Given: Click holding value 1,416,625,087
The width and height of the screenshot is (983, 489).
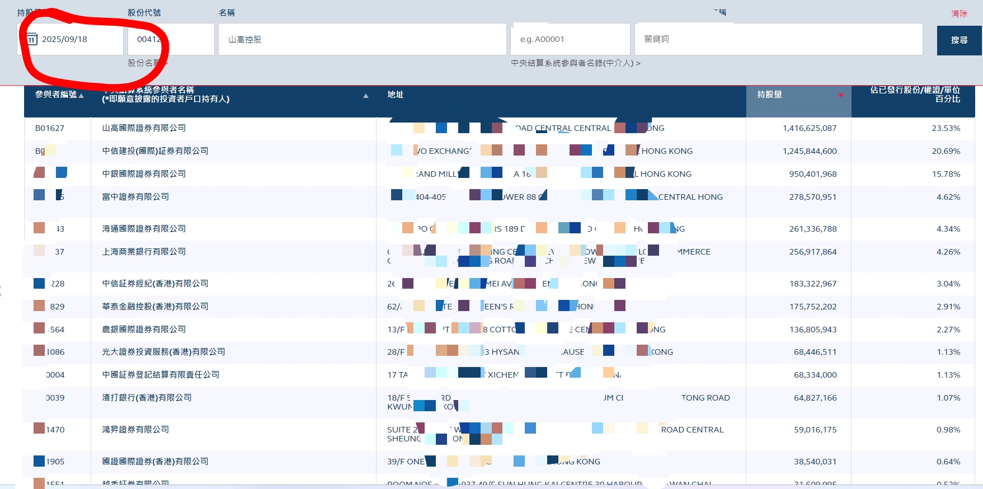Looking at the screenshot, I should point(810,128).
